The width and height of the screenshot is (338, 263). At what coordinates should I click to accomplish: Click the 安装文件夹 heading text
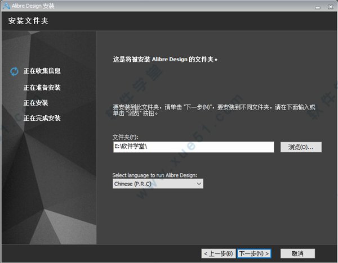pyautogui.click(x=28, y=21)
